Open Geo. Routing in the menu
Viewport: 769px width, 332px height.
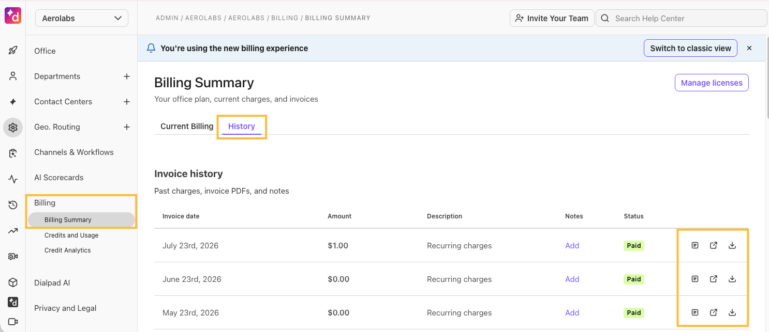(x=57, y=127)
